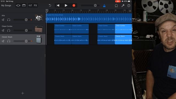
Task: Tap the clock time 12:12
Action: click(2, 1)
